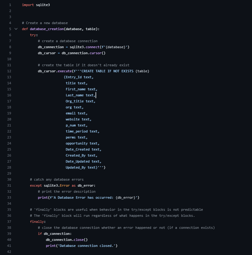Screen dimensions: 252x255
Task: Click the 'sqlite3' module name on line 1
Action: [x=43, y=5]
